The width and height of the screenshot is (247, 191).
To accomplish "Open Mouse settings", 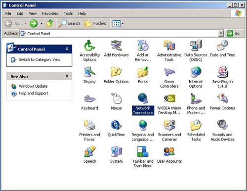I will [x=116, y=101].
